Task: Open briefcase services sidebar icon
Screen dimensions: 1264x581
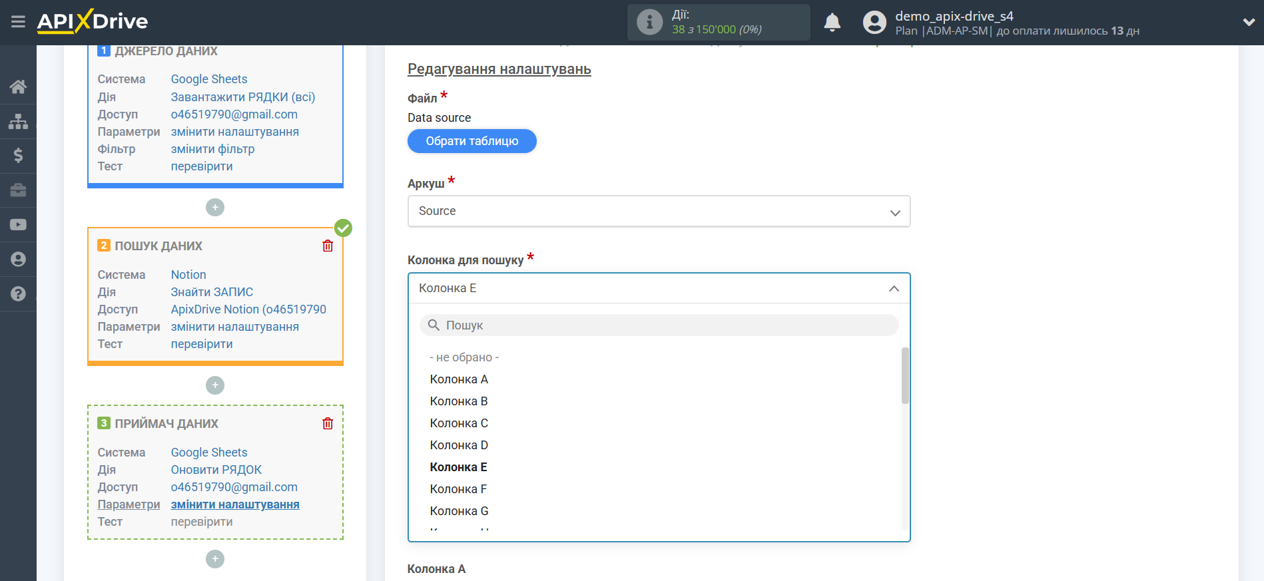Action: [18, 190]
